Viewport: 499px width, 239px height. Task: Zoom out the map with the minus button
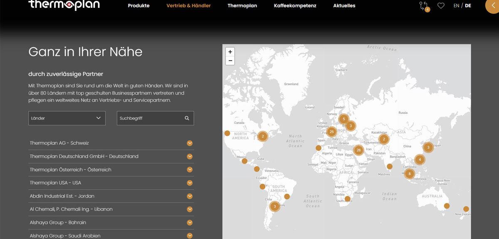click(x=230, y=61)
